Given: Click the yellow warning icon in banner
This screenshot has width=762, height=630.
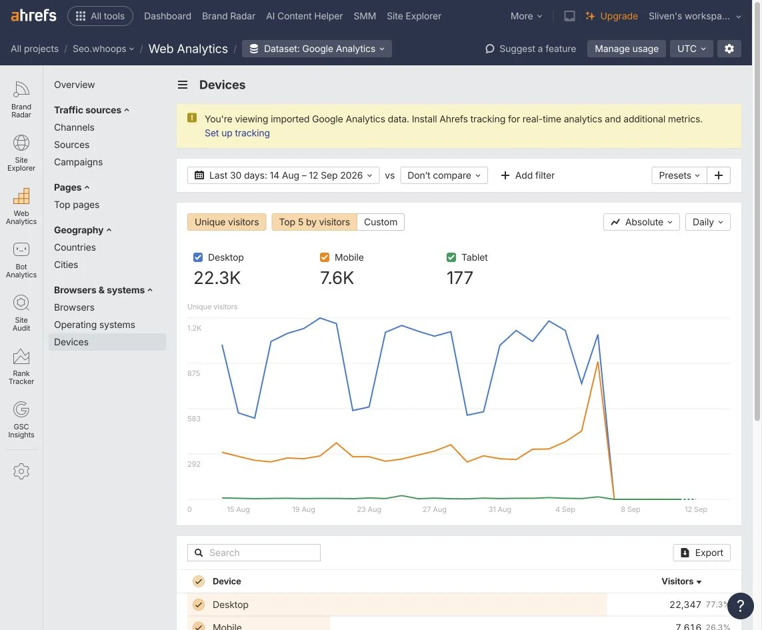Looking at the screenshot, I should [x=192, y=118].
